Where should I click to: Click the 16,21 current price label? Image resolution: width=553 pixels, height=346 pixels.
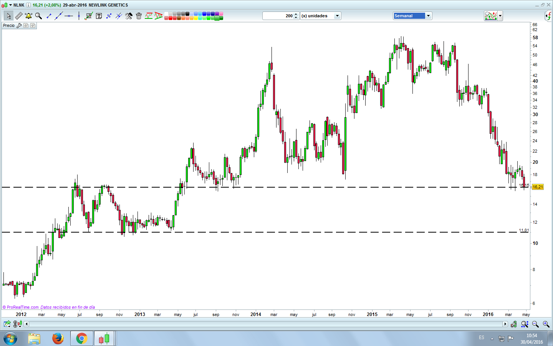click(x=538, y=187)
